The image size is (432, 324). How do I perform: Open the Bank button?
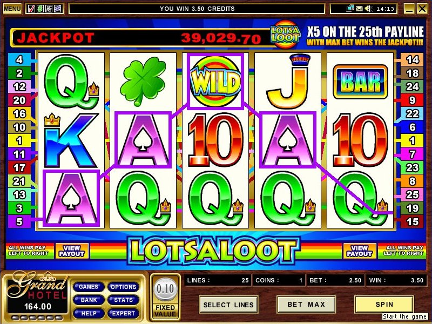click(x=89, y=300)
